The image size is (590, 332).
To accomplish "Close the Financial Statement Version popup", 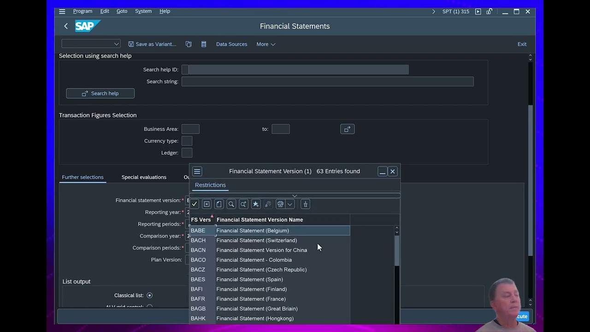I will point(393,172).
